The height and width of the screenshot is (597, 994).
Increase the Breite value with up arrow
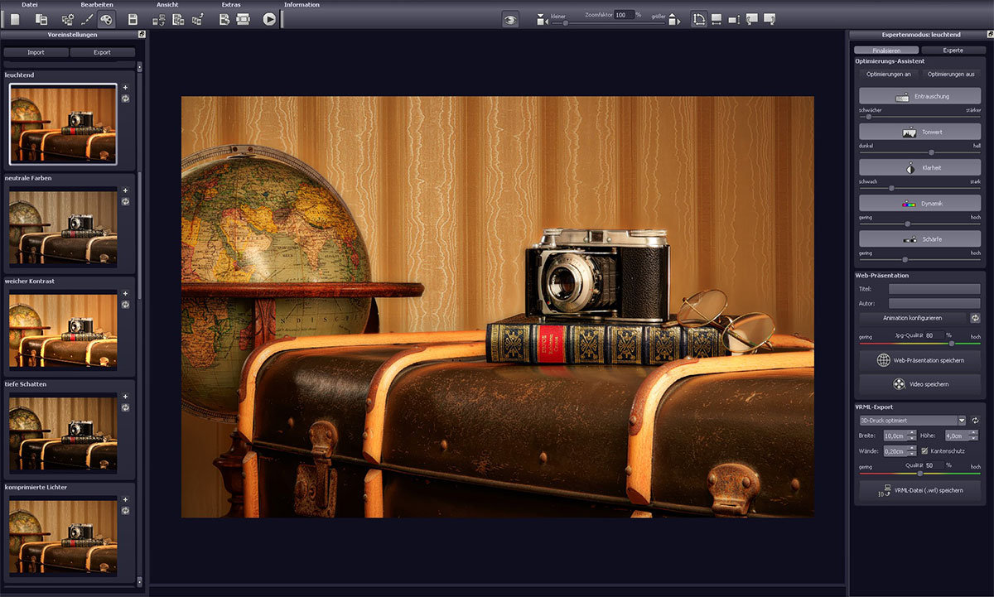click(911, 432)
